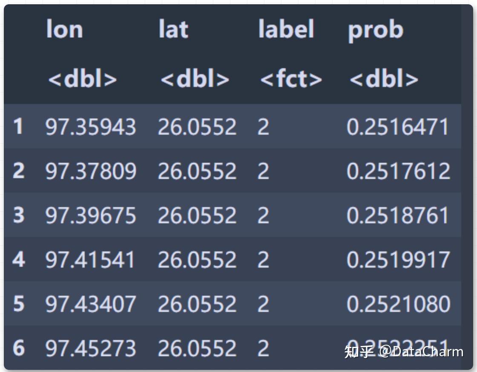Viewport: 477px width, 372px height.
Task: Click prob value 0.2518761
Action: (398, 215)
